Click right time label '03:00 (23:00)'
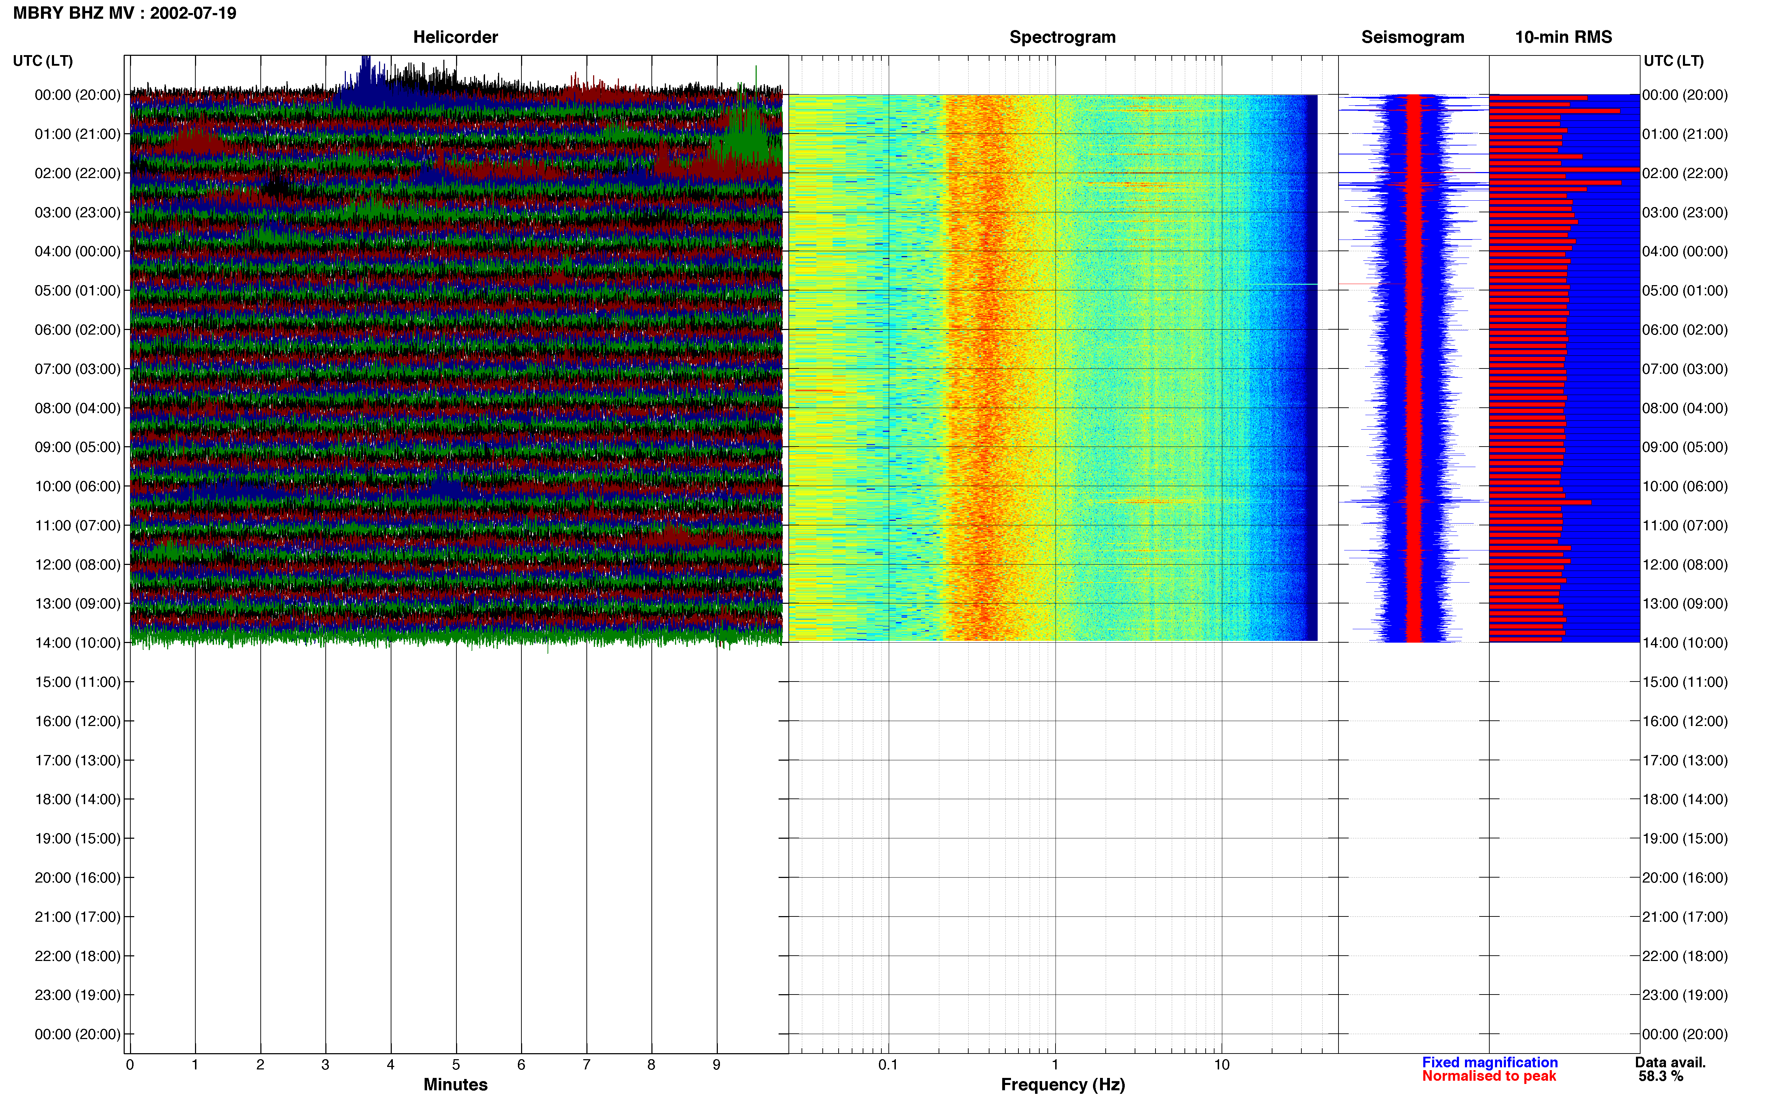This screenshot has width=1773, height=1109. click(1685, 213)
